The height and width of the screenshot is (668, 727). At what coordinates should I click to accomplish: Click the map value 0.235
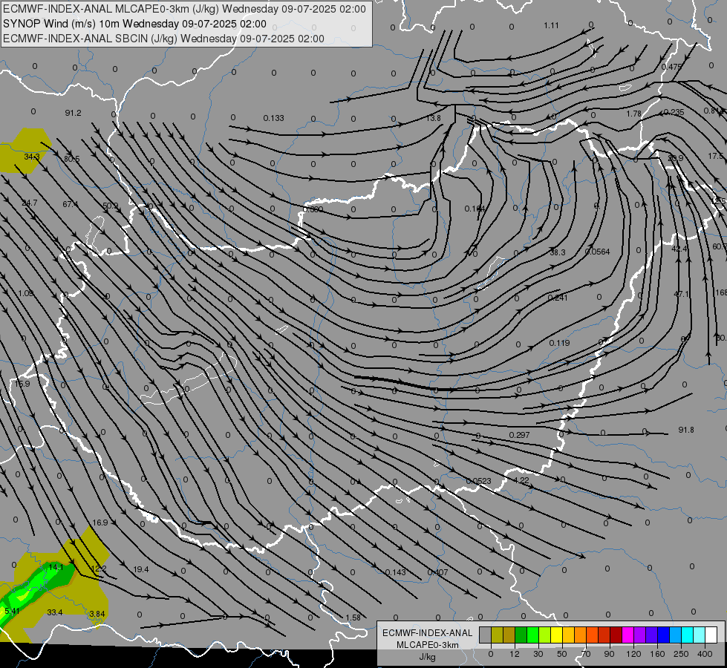point(674,112)
